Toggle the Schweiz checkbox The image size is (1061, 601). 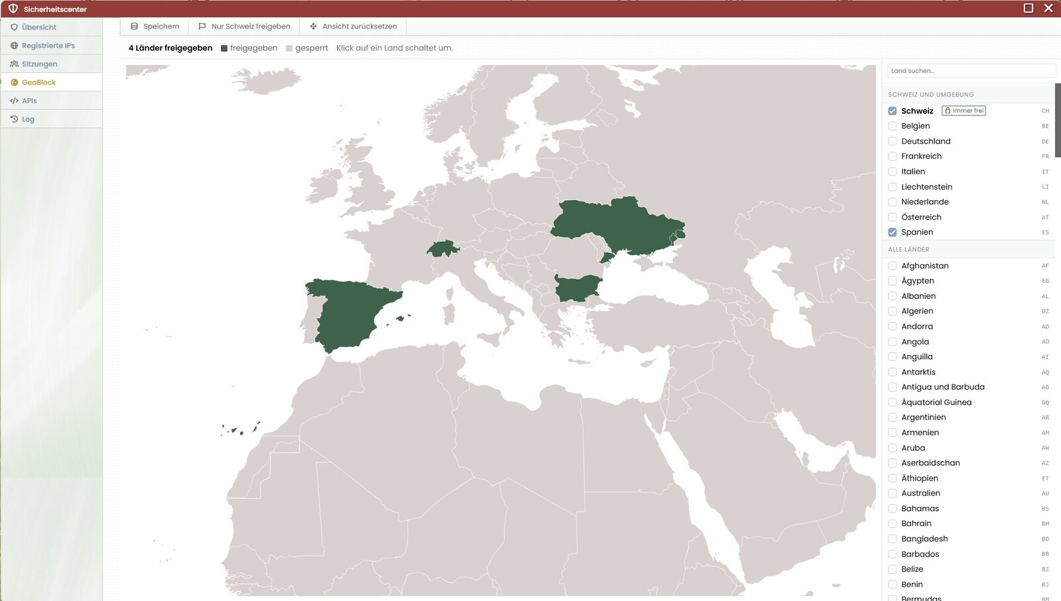(x=893, y=111)
